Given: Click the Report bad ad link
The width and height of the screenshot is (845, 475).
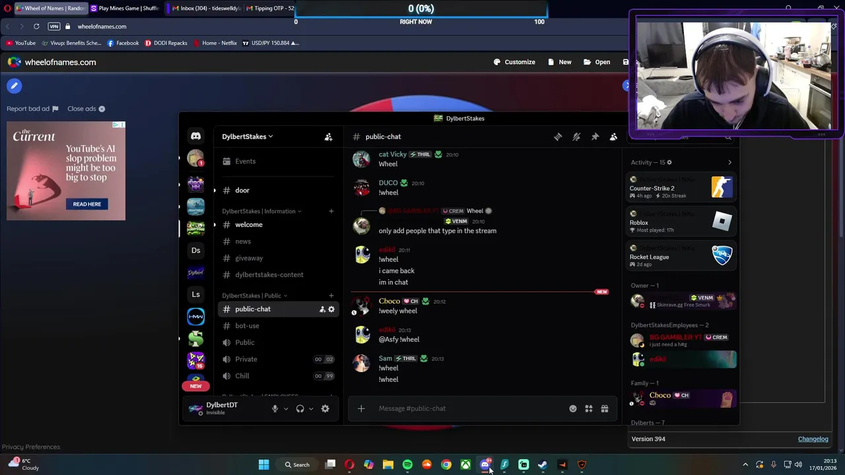Looking at the screenshot, I should (32, 109).
